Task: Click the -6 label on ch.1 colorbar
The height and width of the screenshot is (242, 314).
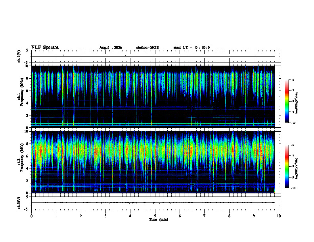Action: pyautogui.click(x=293, y=79)
